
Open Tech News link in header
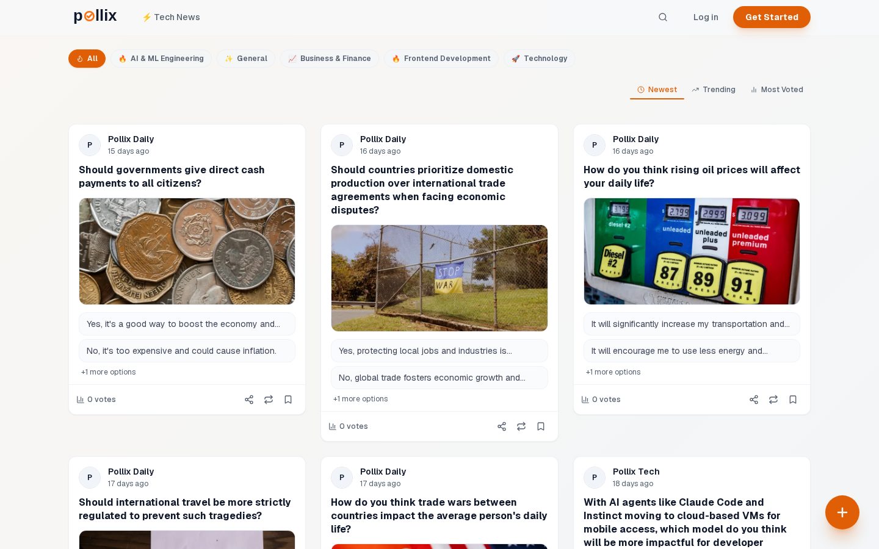click(171, 17)
